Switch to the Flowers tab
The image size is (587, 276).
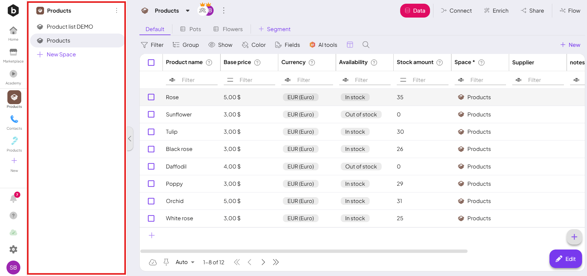click(228, 29)
